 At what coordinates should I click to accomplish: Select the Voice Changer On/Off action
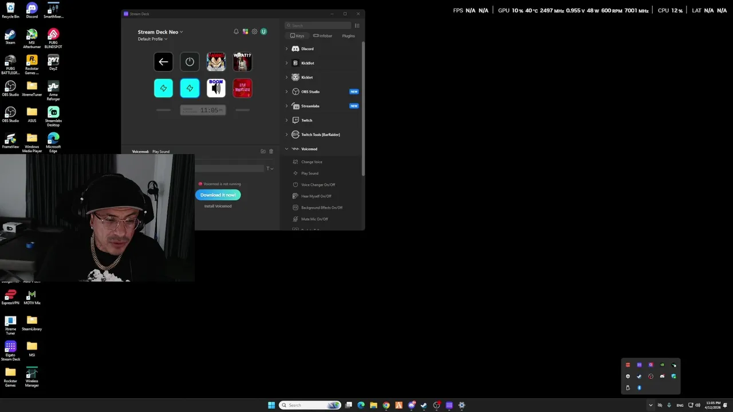coord(318,185)
